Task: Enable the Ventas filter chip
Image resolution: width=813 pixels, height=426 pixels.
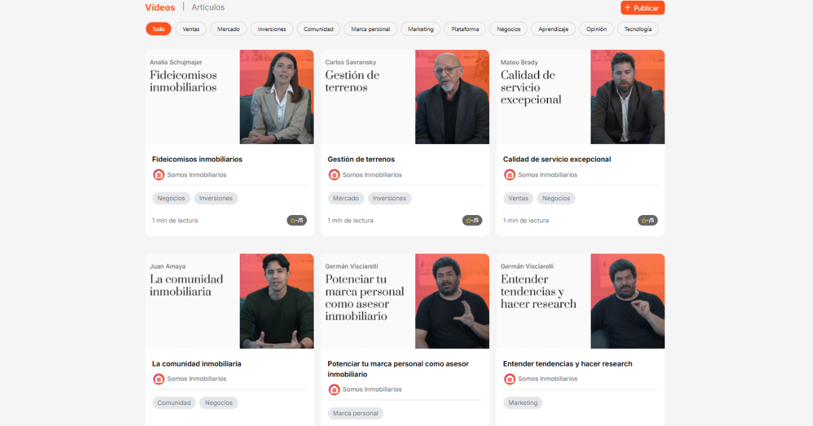Action: tap(190, 28)
